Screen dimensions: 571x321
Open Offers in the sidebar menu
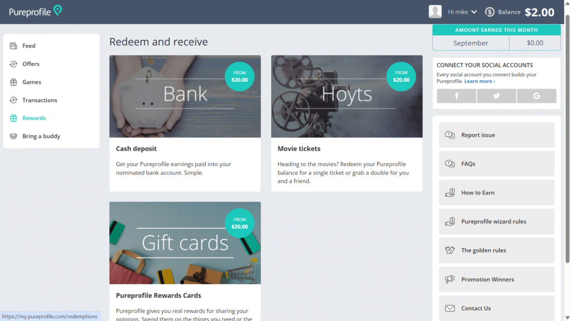(31, 64)
